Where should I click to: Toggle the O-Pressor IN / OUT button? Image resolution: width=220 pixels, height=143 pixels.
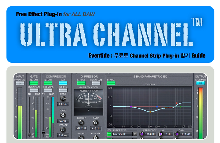[x=81, y=83]
